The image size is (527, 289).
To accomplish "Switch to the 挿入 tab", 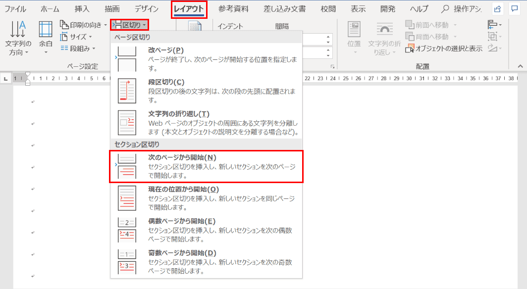I will tap(82, 9).
